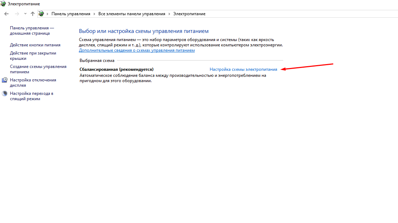Viewport: 398px width, 223px height.
Task: Expand chevron after Панель управления breadcrumb
Action: click(94, 14)
